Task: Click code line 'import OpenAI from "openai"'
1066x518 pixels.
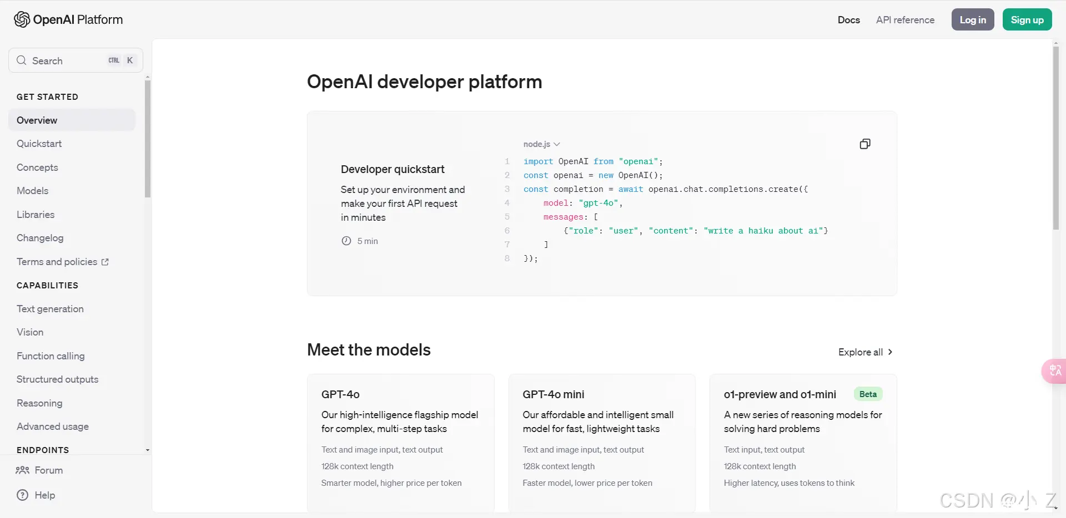Action: click(x=593, y=161)
